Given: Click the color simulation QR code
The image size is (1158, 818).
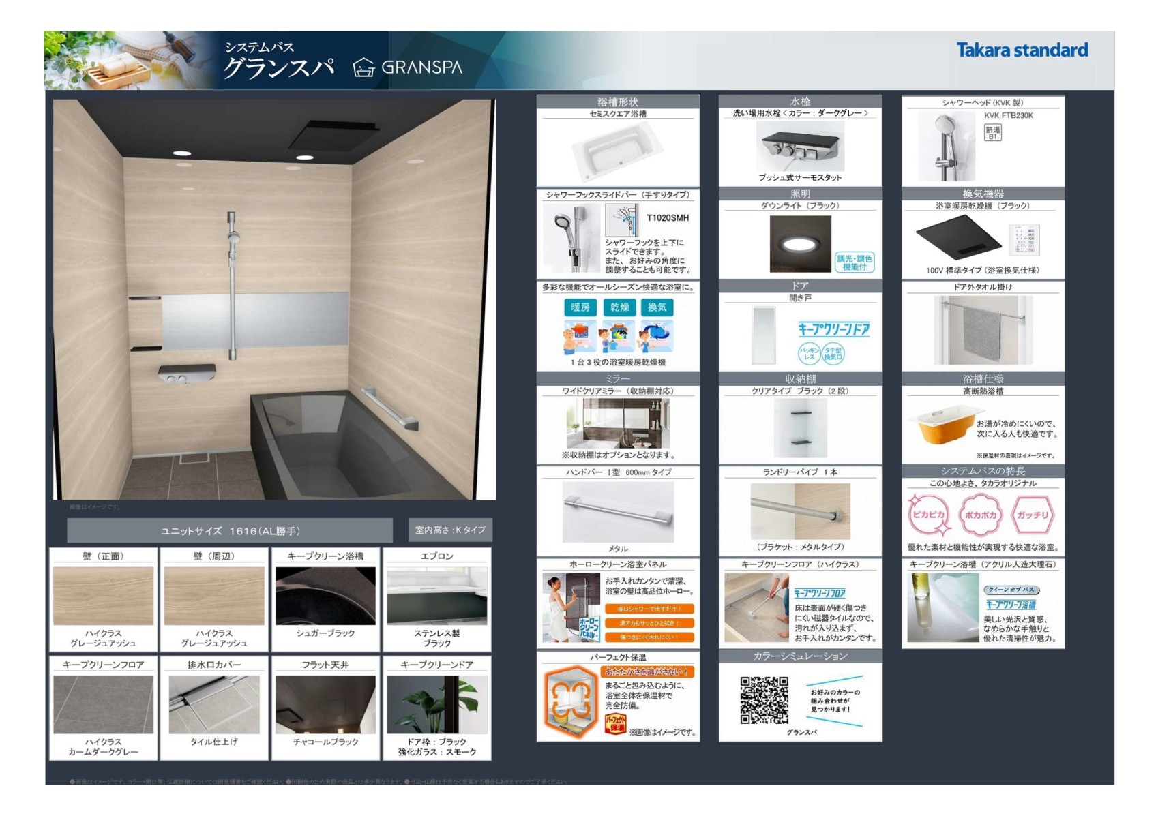Looking at the screenshot, I should coord(764,700).
